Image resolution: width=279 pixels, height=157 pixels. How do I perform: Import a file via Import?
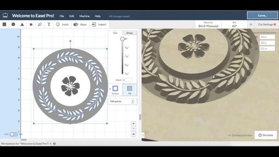coord(99,24)
